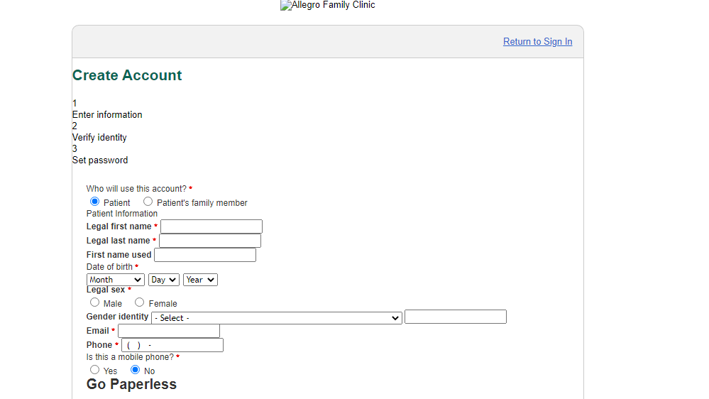This screenshot has height=399, width=709.
Task: Click into the Email field
Action: click(x=169, y=331)
